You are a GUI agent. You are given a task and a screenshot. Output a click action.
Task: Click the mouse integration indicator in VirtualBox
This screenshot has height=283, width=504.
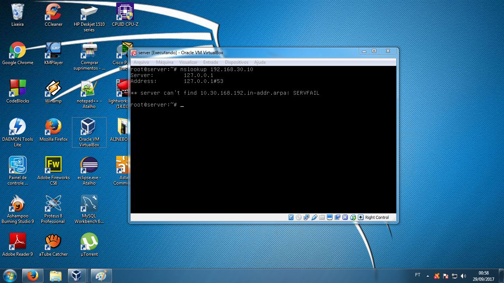pos(353,217)
